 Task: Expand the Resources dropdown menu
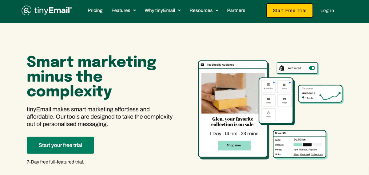204,10
